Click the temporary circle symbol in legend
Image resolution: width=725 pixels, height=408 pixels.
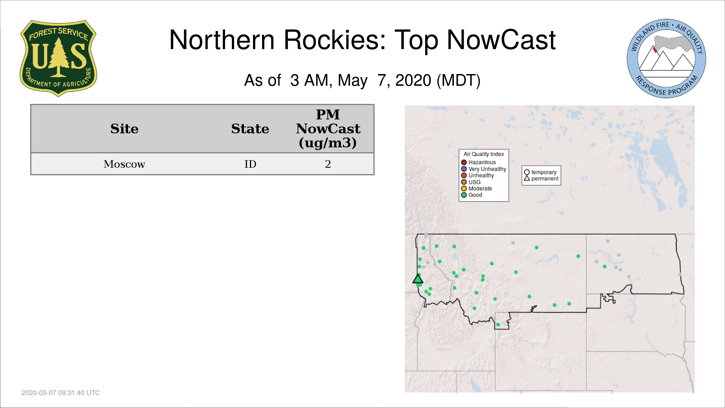[527, 172]
